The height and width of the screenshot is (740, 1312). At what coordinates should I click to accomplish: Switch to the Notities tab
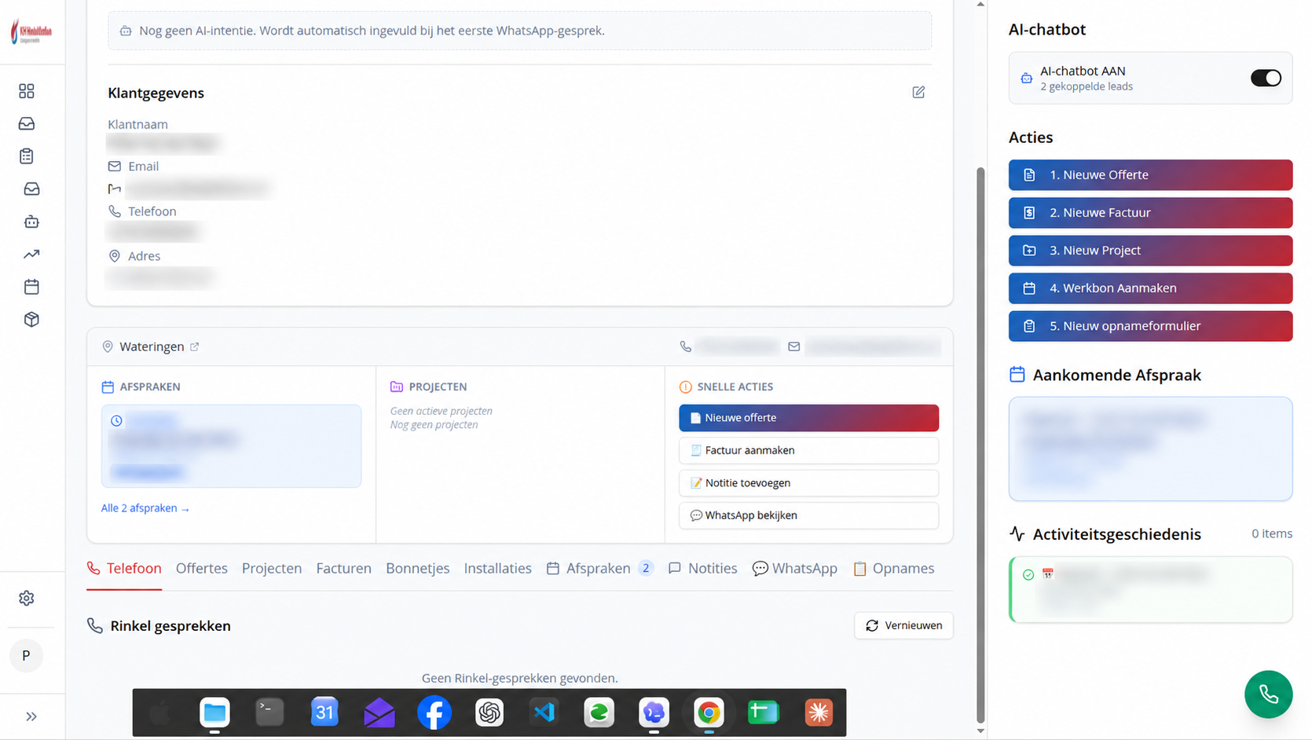(702, 568)
